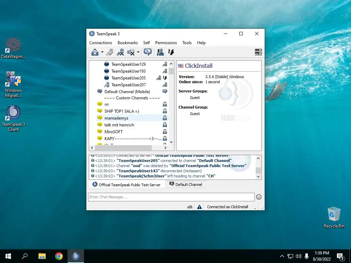
Task: Open the speaker mute dropdown arrow
Action: click(x=138, y=52)
